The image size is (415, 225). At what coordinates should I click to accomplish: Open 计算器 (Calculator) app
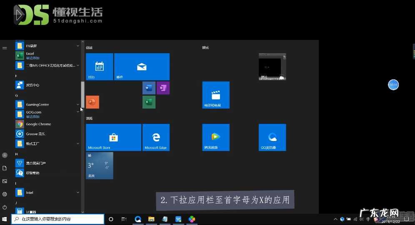(47, 211)
